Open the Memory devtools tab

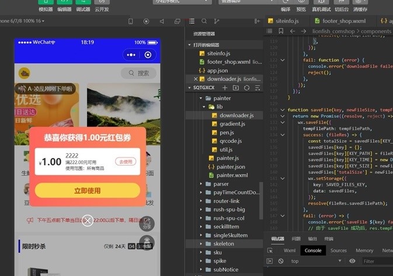364,250
